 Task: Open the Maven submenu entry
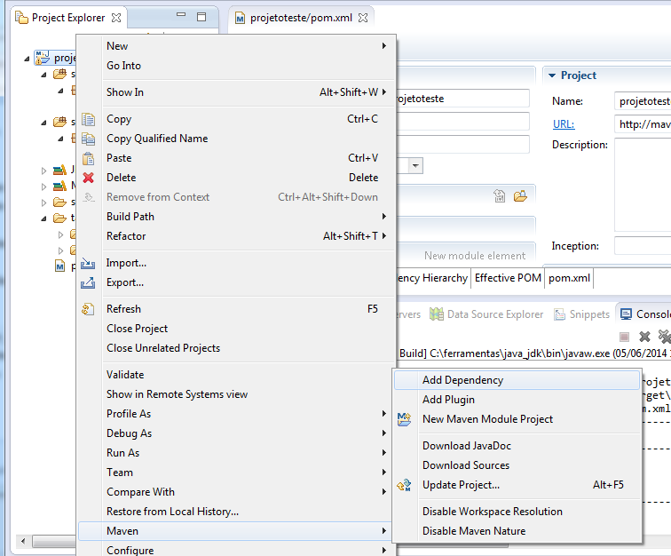coord(236,531)
